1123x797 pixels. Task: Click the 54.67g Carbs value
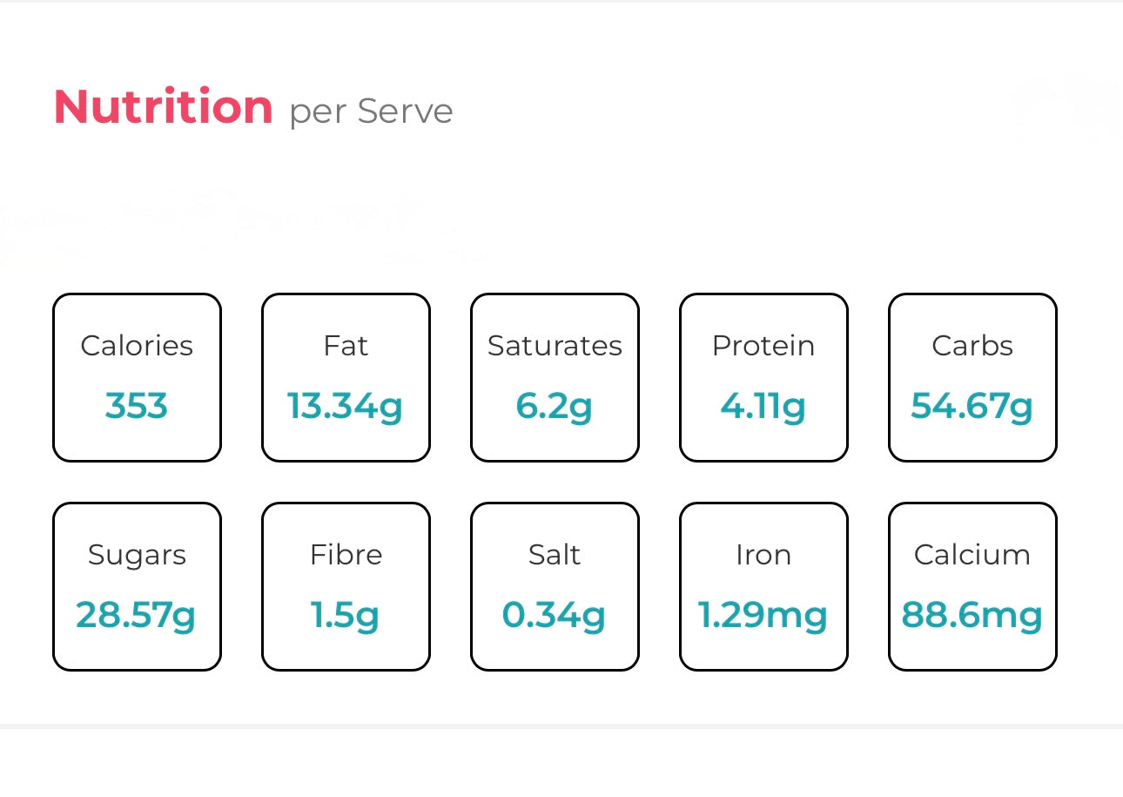pyautogui.click(x=972, y=406)
